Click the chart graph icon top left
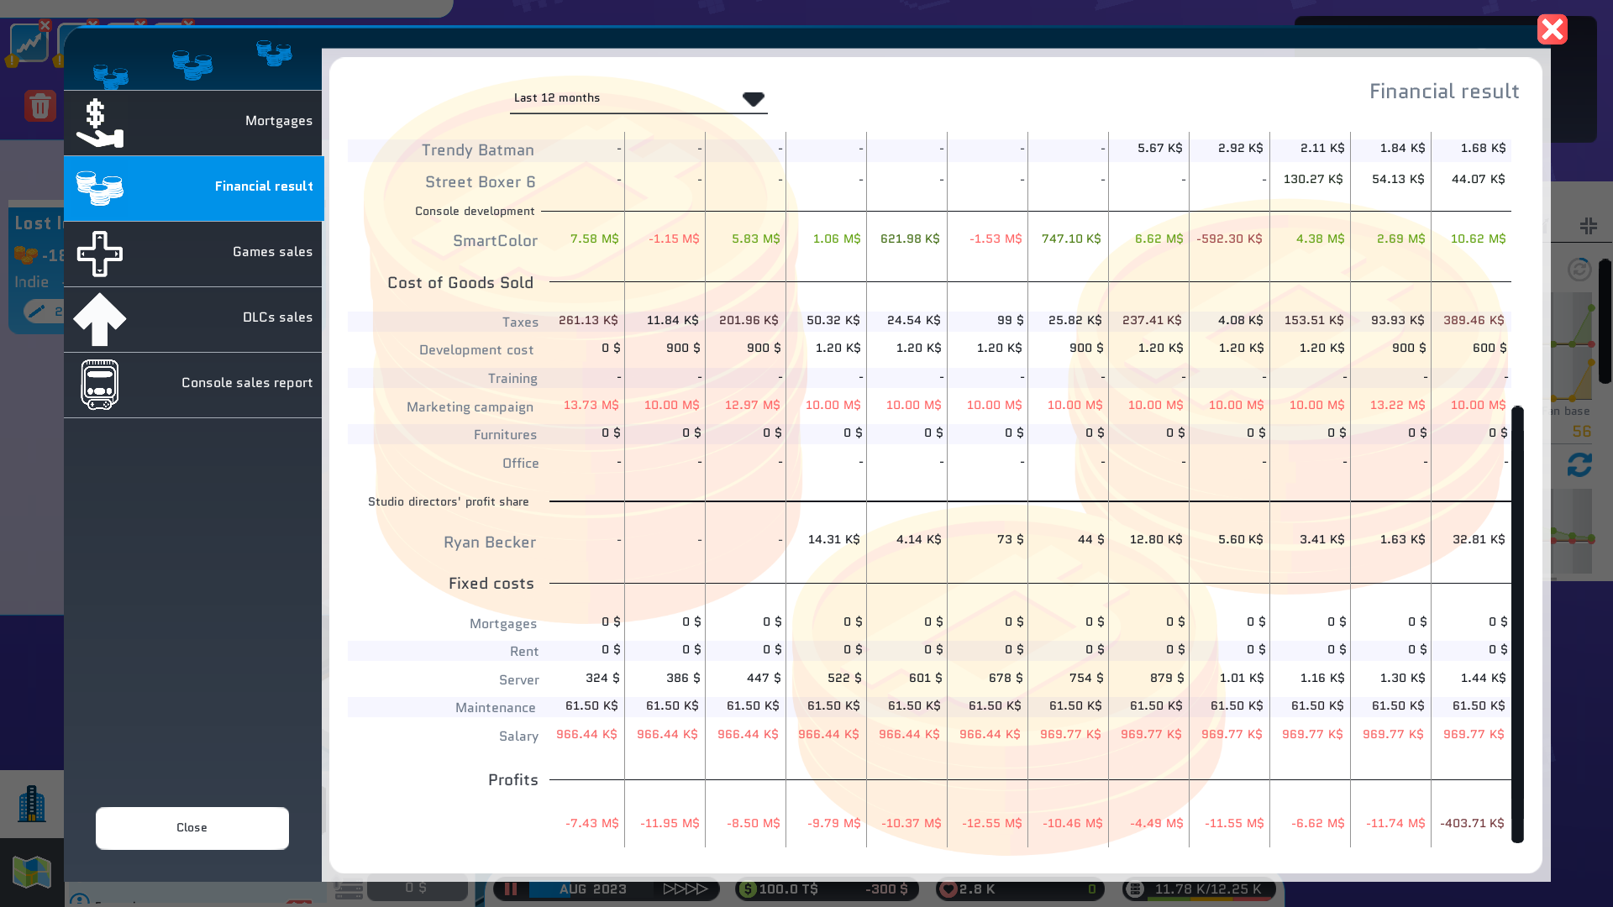 (29, 43)
